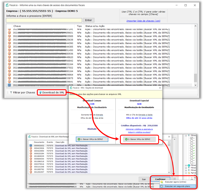Image resolution: width=203 pixels, height=191 pixels.
Task: Click the row icon for key ending 91450
Action: [9, 50]
